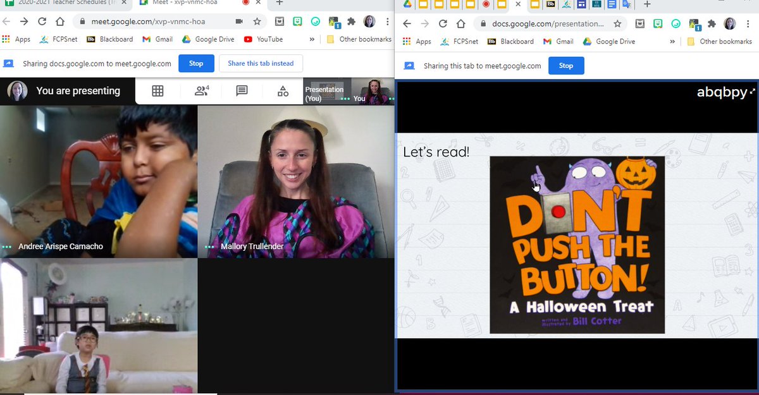Open the Meet chat panel
The image size is (759, 395).
pyautogui.click(x=242, y=91)
